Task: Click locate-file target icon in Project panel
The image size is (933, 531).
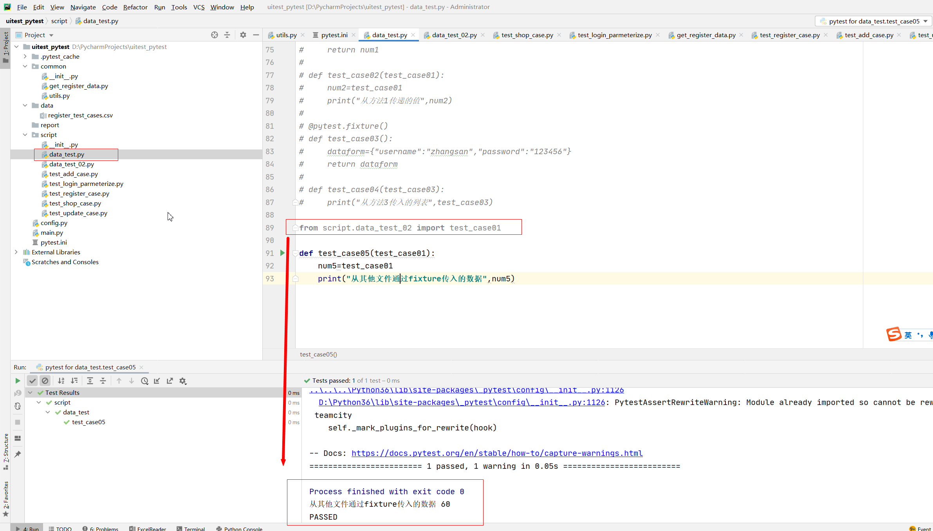Action: [x=214, y=35]
